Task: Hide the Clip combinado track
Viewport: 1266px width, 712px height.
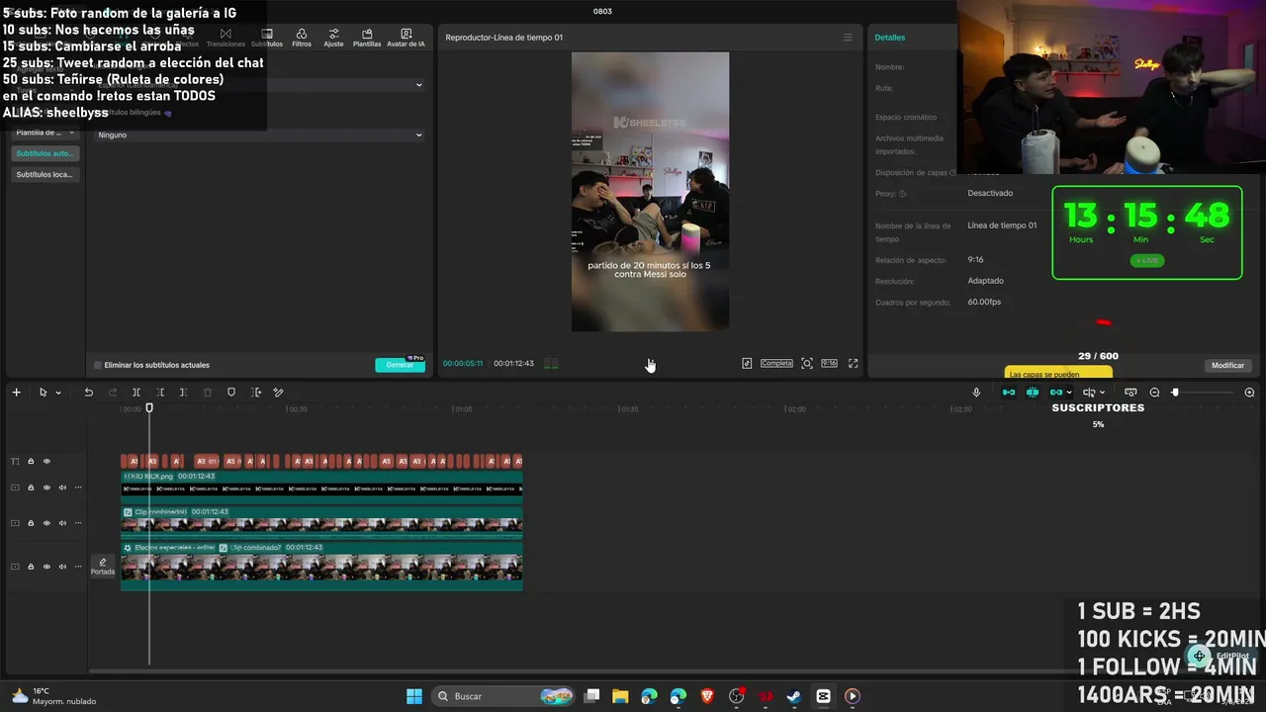Action: click(46, 523)
